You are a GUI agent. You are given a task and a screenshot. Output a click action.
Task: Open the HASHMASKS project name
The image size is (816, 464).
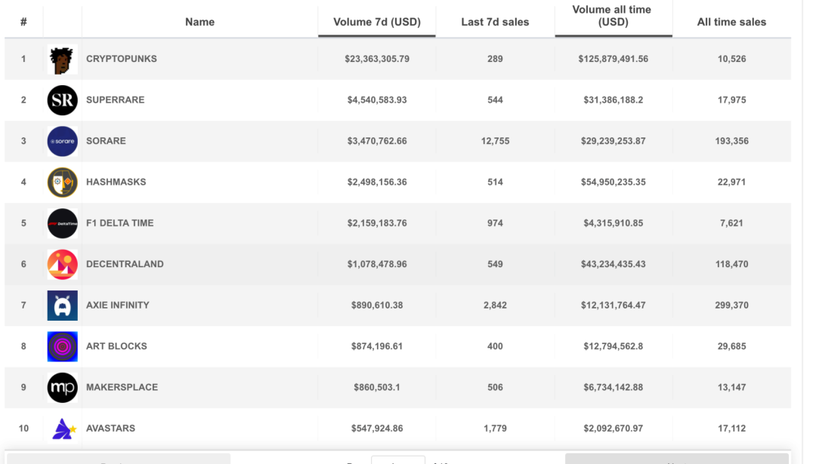click(116, 182)
